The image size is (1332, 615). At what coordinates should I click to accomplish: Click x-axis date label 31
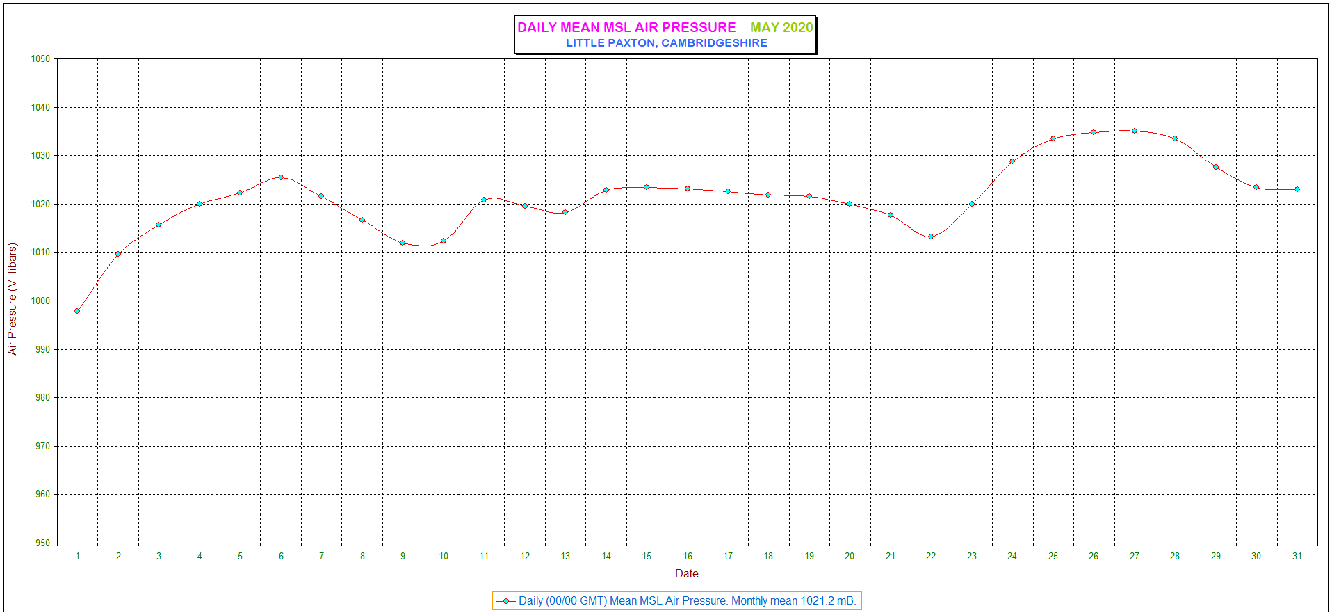pos(1297,556)
